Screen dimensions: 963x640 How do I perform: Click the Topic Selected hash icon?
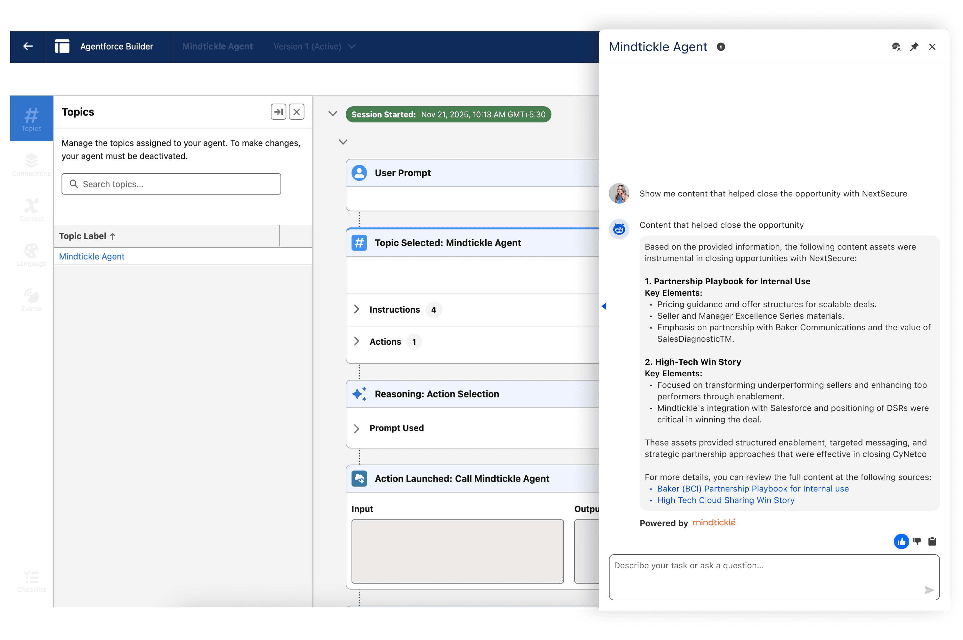tap(359, 243)
